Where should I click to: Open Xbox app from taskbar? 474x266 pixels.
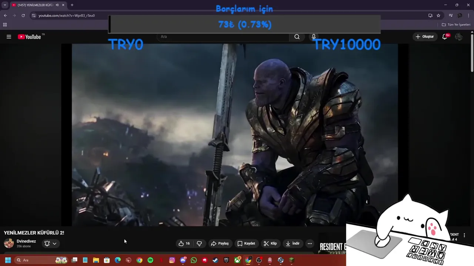point(237,260)
